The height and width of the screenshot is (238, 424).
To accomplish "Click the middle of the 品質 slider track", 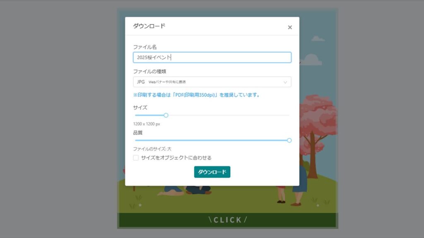I will pyautogui.click(x=212, y=140).
